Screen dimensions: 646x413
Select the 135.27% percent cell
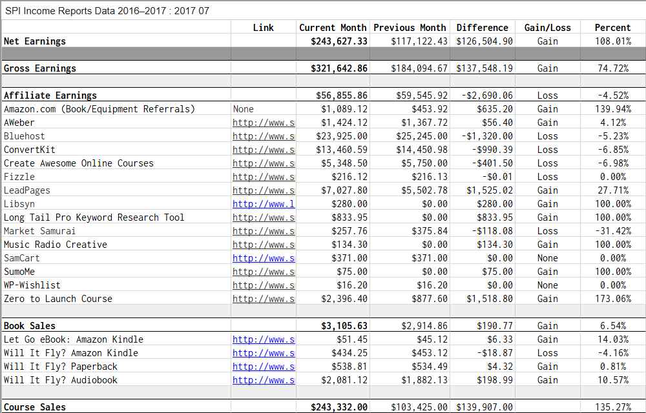pyautogui.click(x=613, y=407)
